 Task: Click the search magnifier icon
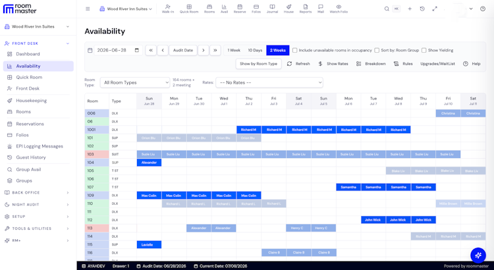coord(387,9)
